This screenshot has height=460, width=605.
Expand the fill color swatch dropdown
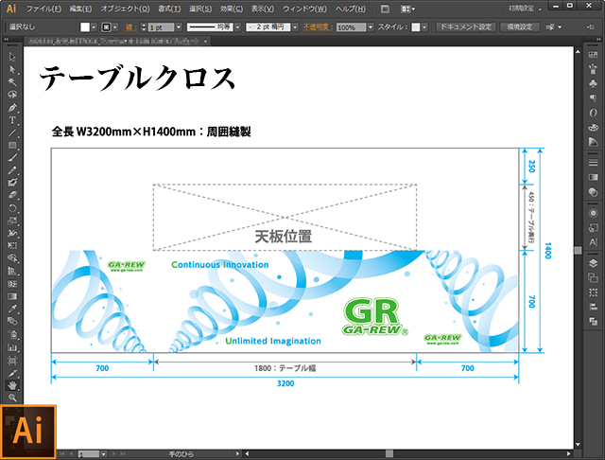94,27
